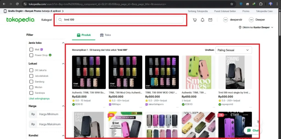Go back in browser history
This screenshot has height=139, width=281.
click(4, 4)
